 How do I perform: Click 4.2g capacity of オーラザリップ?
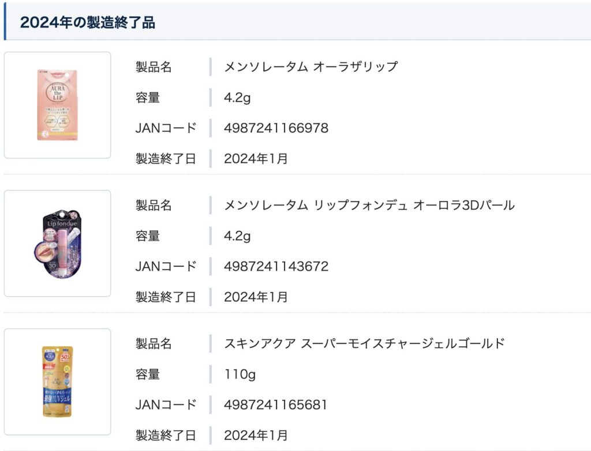pos(237,98)
